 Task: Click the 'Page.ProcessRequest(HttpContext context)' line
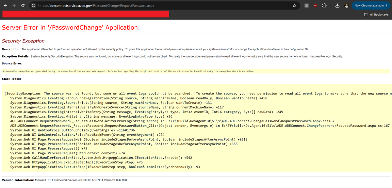(x=68, y=153)
